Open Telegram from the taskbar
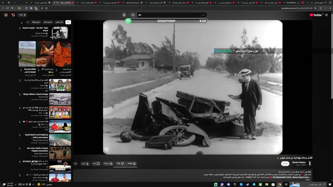The image size is (333, 187). 254,184
